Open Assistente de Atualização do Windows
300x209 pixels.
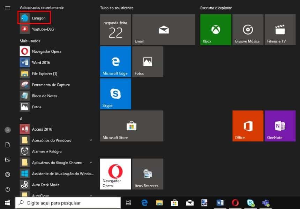(x=57, y=173)
